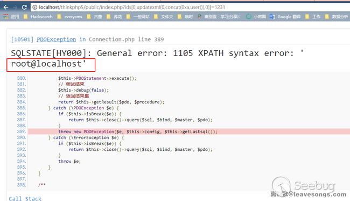
Task: Open the 小密圈 bookmark
Action: tap(256, 17)
